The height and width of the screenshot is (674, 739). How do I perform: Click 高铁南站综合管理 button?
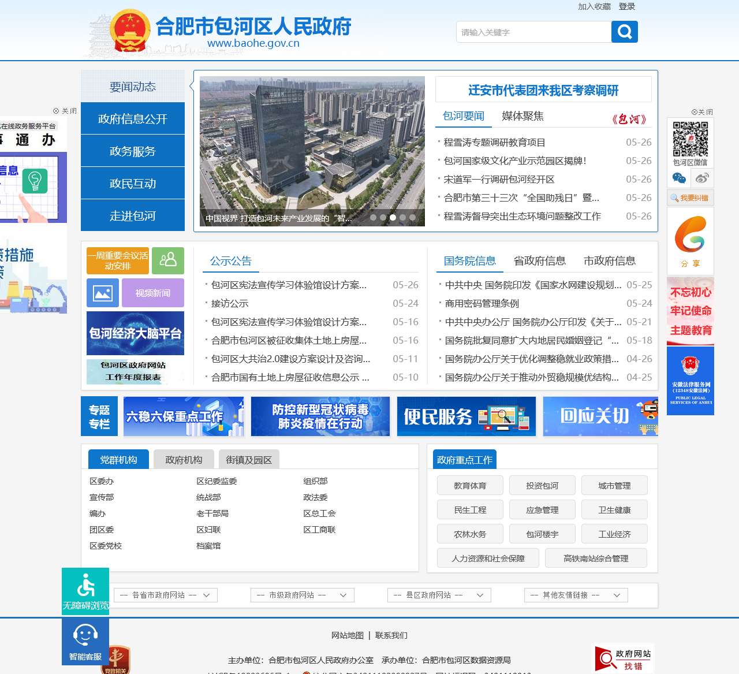[596, 558]
